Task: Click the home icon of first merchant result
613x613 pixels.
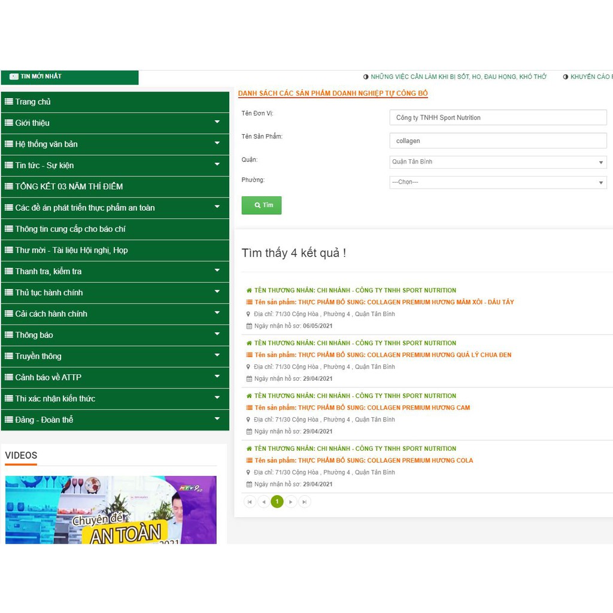Action: 249,290
